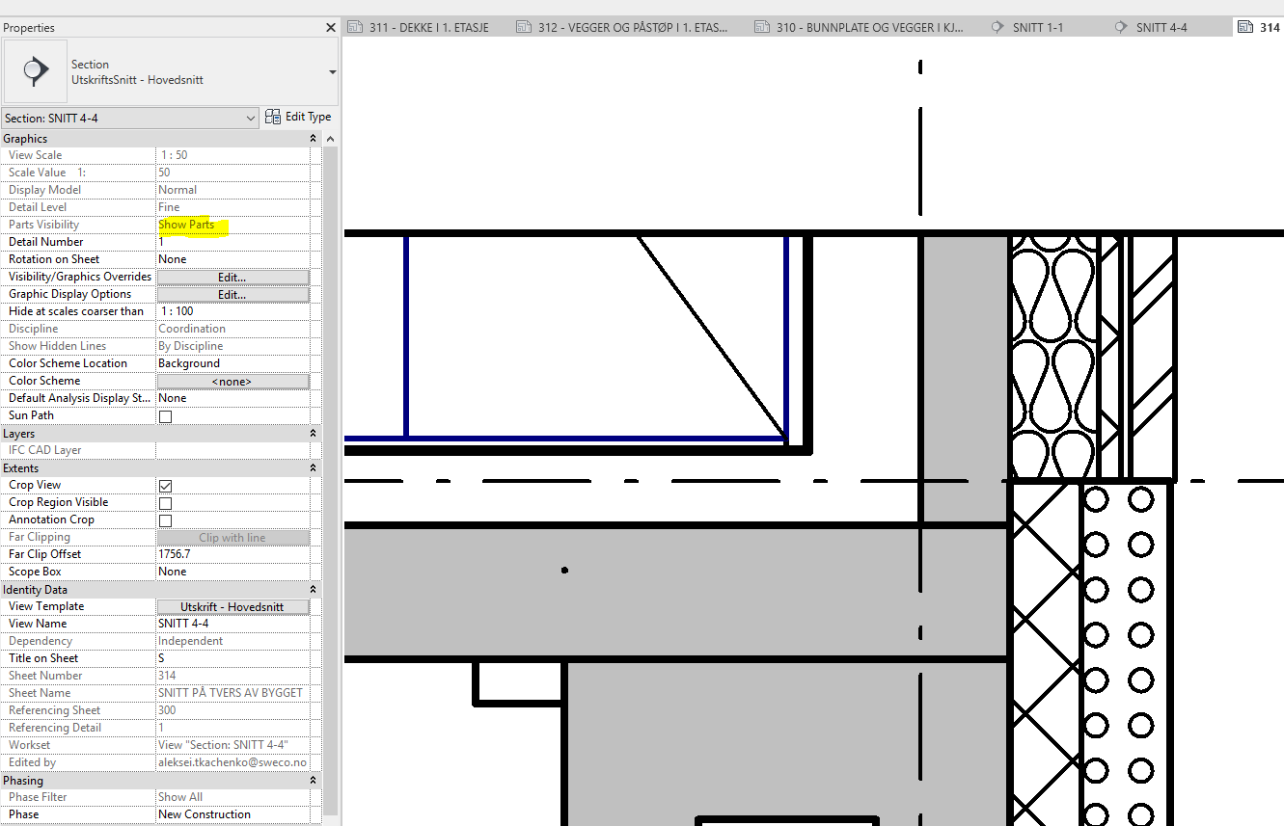
Task: Select the 314 sheet tab
Action: 1260,27
